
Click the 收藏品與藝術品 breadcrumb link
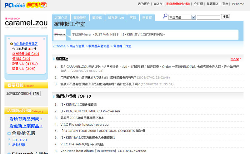coord(99,46)
